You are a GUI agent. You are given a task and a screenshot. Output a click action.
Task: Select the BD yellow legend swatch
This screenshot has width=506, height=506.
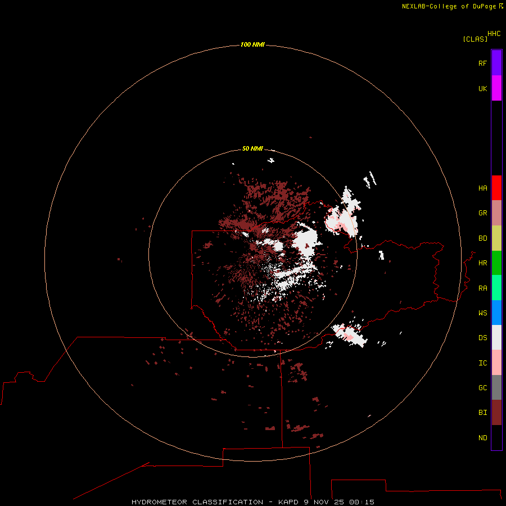[x=496, y=238]
